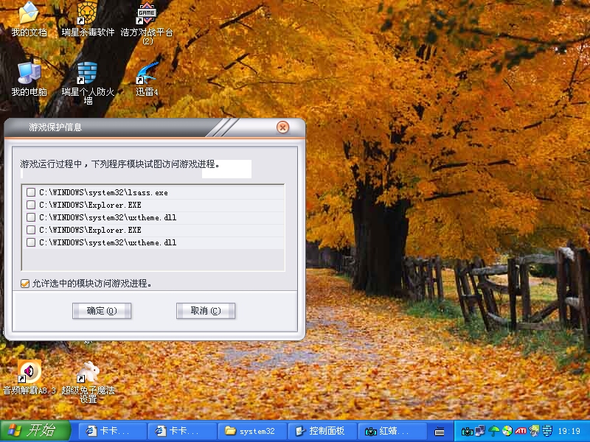The width and height of the screenshot is (590, 442).
Task: Click the 取消(C) button
Action: (206, 311)
